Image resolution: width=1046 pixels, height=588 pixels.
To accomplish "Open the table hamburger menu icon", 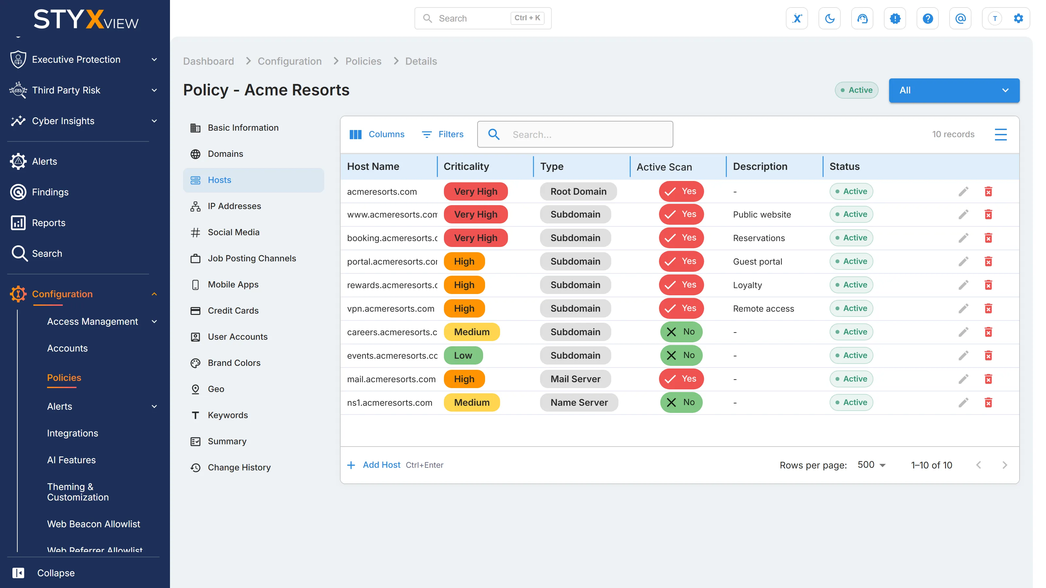I will tap(1001, 134).
